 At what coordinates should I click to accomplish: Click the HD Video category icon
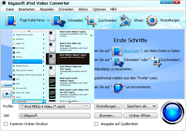(14, 48)
